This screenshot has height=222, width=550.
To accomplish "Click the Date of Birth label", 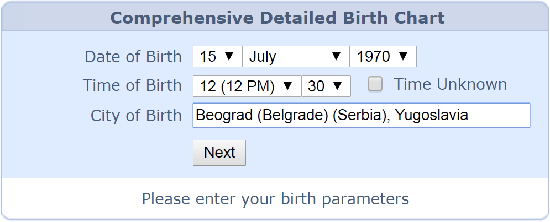I will pos(133,56).
